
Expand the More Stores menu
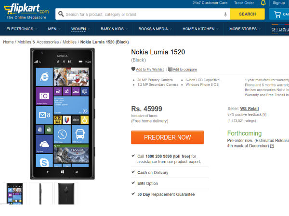(x=244, y=29)
